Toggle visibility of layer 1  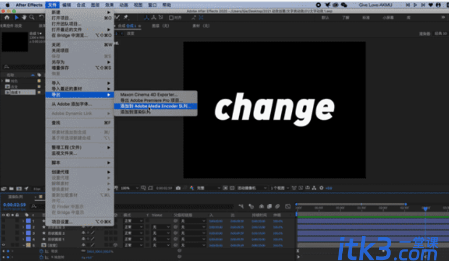coord(4,221)
